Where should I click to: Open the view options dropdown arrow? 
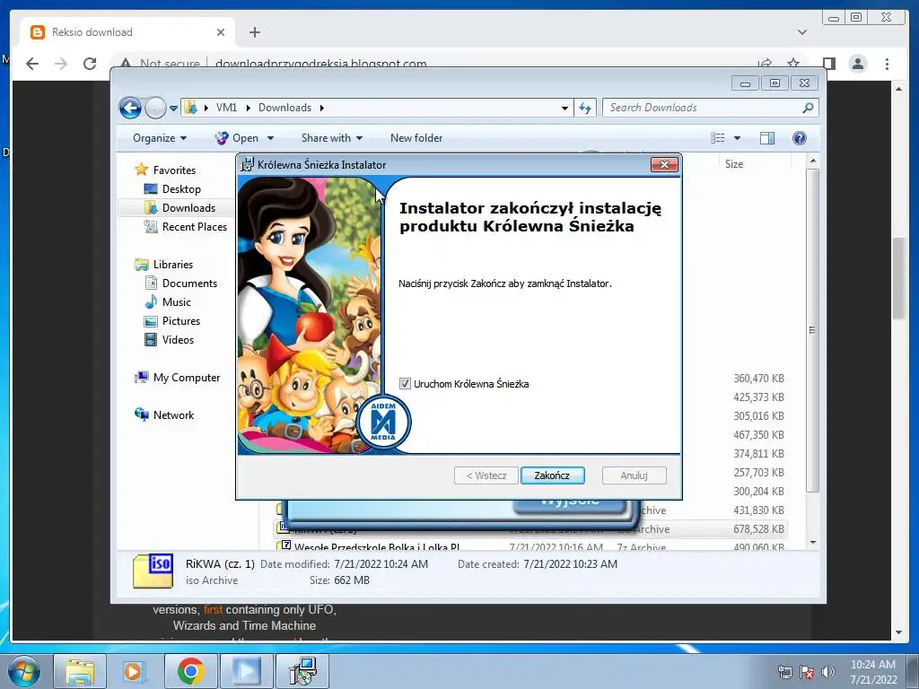[738, 138]
